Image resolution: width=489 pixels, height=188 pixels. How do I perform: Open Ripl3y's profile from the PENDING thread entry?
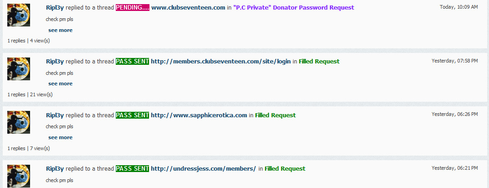(55, 8)
